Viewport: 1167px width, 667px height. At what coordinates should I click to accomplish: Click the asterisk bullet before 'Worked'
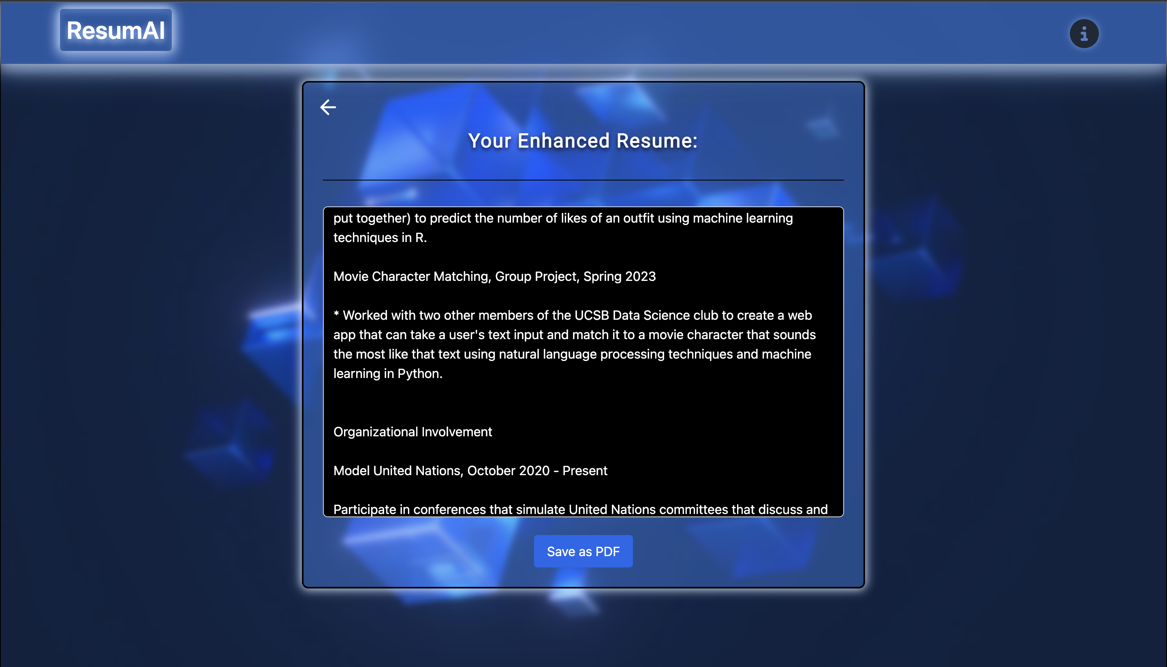336,314
